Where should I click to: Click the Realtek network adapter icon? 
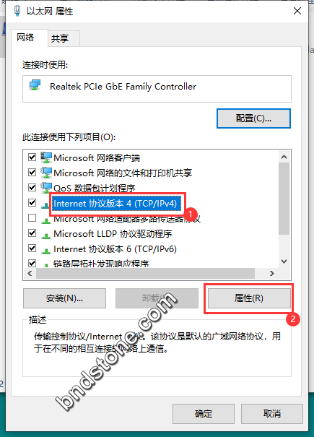pos(35,85)
